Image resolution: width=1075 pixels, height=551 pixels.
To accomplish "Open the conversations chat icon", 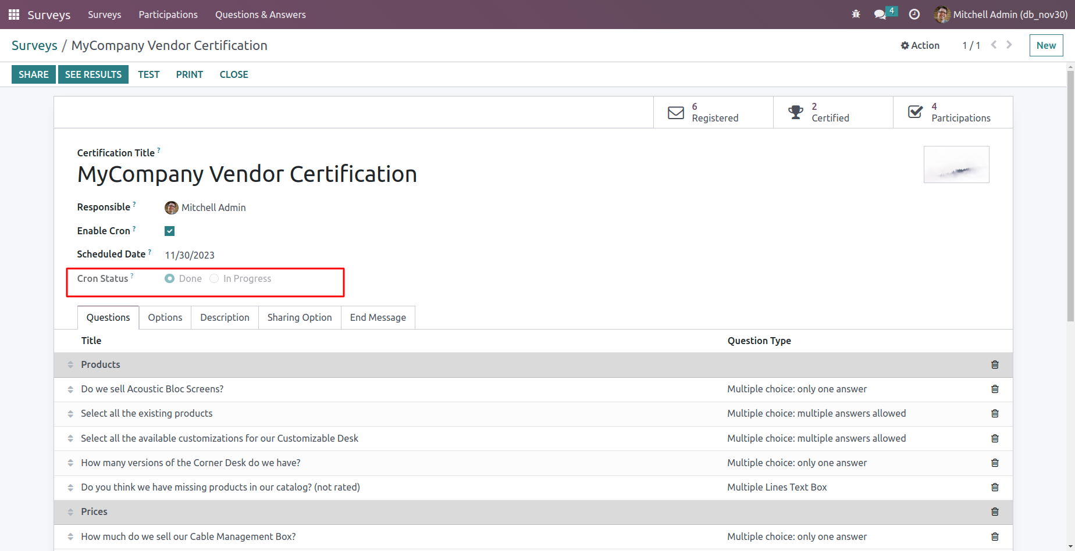I will coord(880,15).
